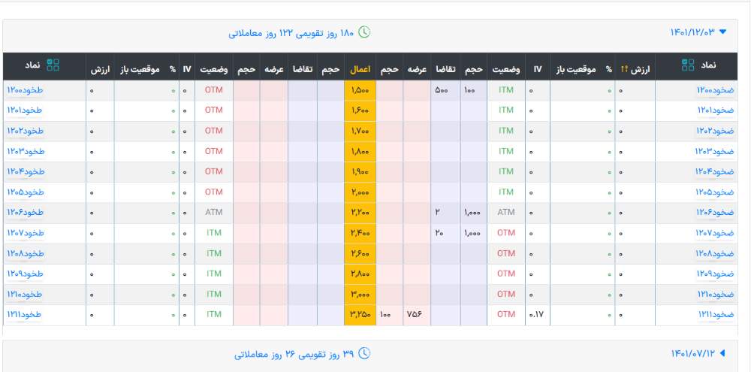Screen dimensions: 751x372
Task: Select strike price ۳,۲۵۰ cell
Action: (x=360, y=314)
